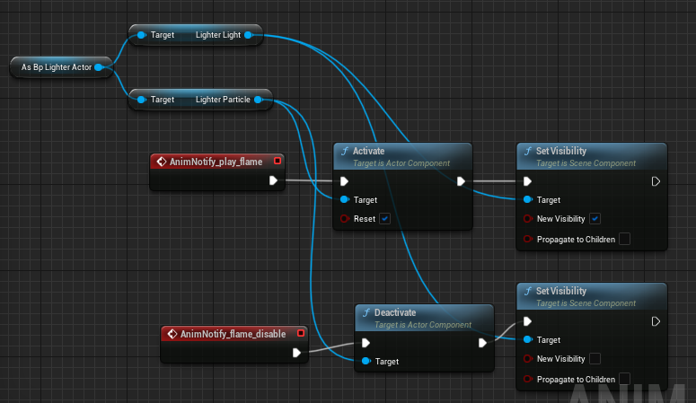Screen dimensions: 696x403
Task: Click Propagate to Children pin, lower Set Visibility
Action: pos(528,379)
